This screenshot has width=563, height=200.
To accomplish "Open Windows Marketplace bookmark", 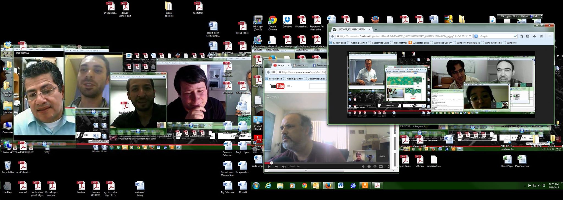I will tap(466, 43).
